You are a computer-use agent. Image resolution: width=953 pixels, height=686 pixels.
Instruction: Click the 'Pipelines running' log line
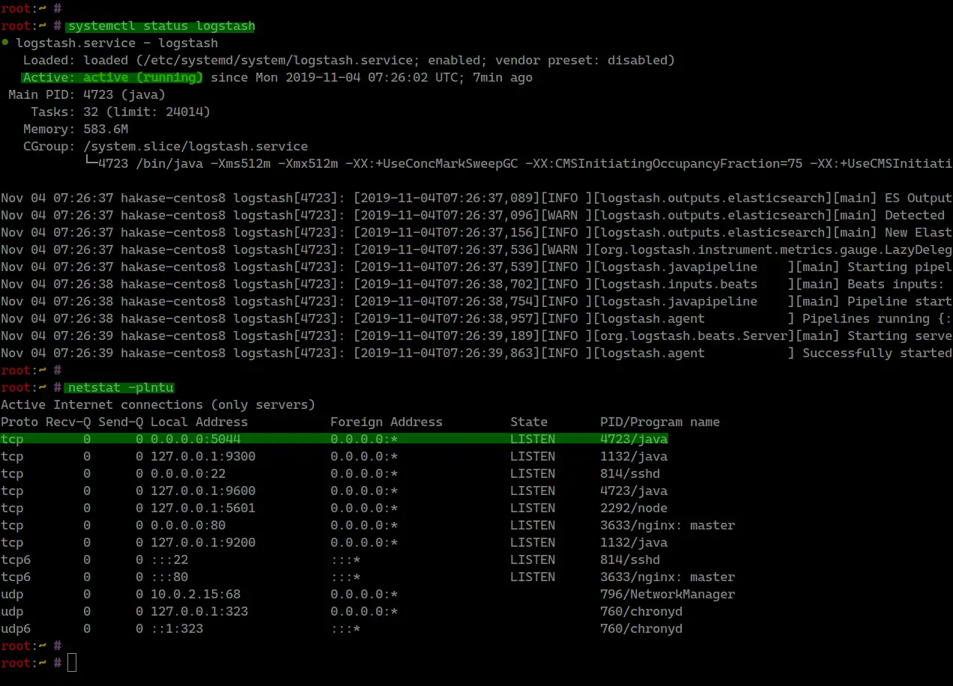point(476,319)
